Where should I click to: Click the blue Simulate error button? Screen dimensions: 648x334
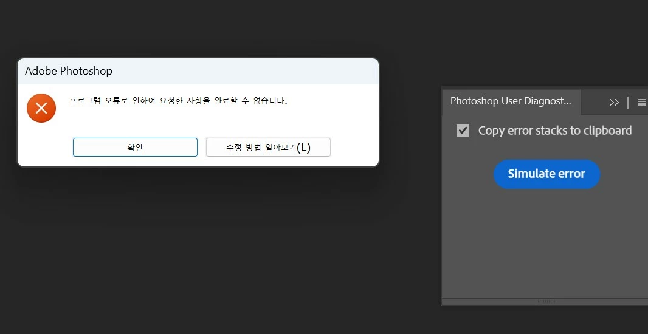click(x=546, y=174)
